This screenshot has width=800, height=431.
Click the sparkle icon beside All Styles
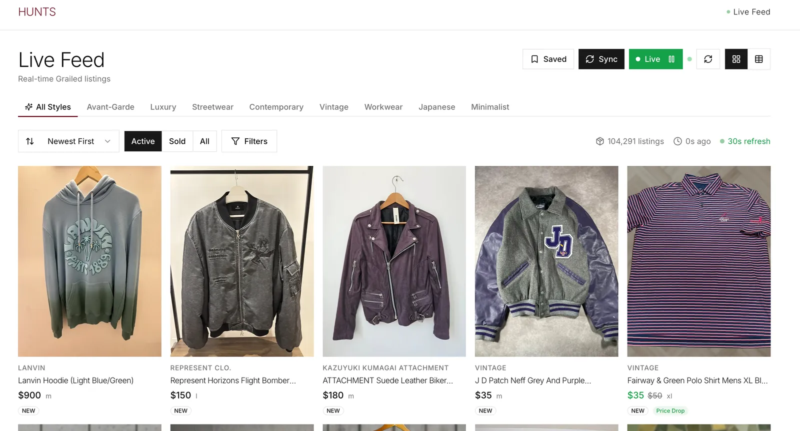coord(28,106)
